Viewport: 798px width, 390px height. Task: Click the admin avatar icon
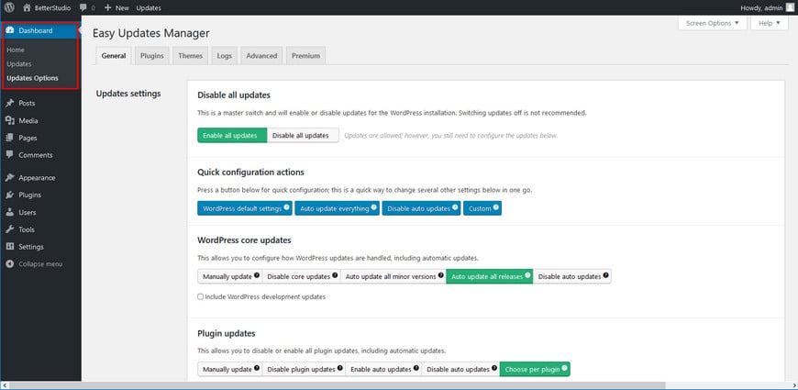(x=789, y=7)
